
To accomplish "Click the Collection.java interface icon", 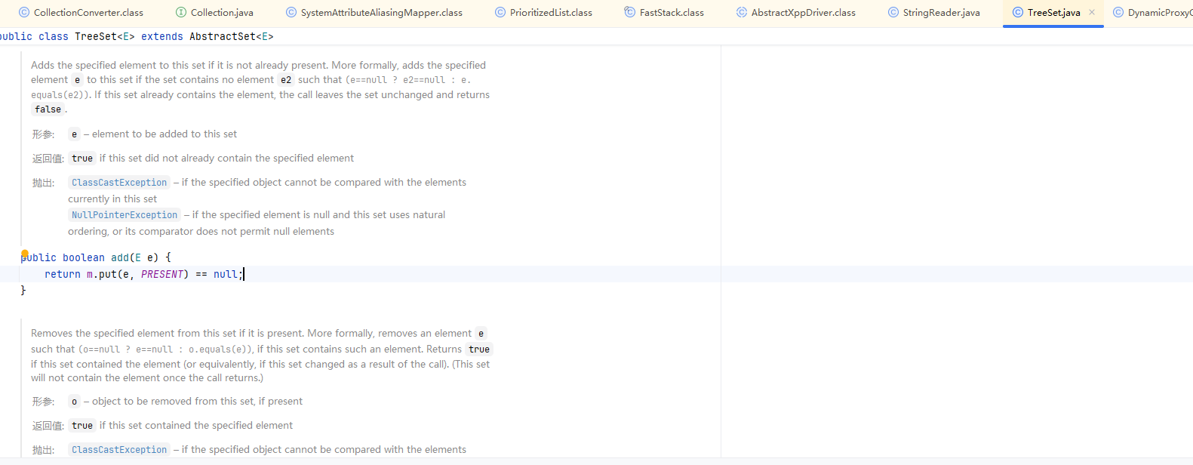I will (181, 12).
